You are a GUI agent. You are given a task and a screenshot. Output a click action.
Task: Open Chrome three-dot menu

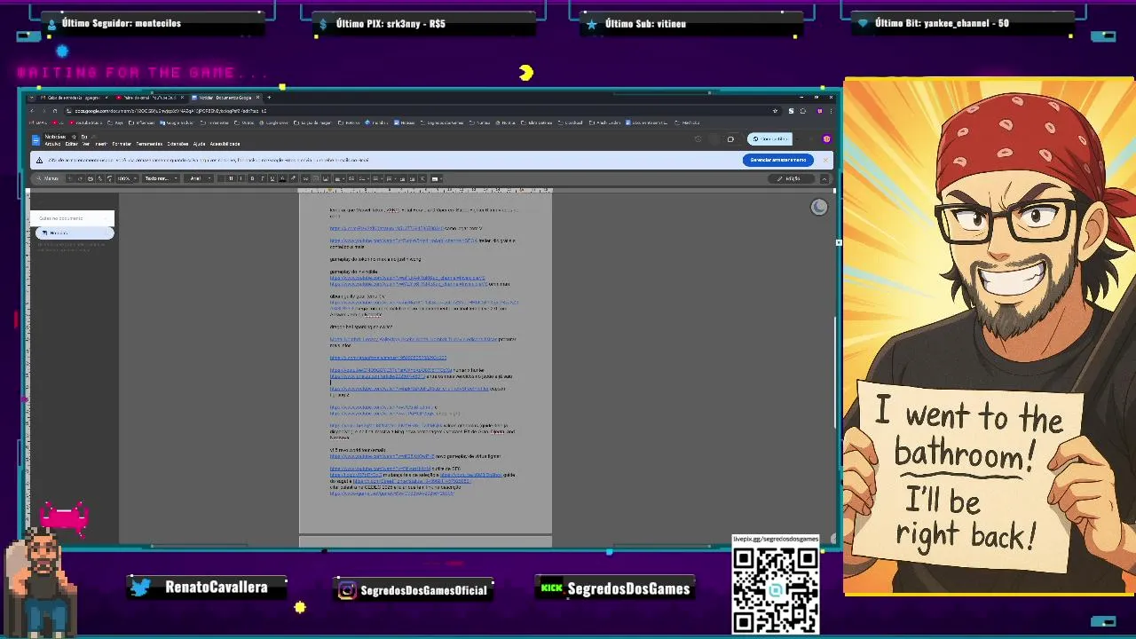(831, 111)
